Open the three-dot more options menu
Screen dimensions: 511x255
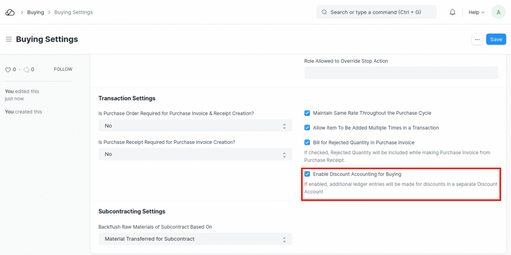coord(477,39)
